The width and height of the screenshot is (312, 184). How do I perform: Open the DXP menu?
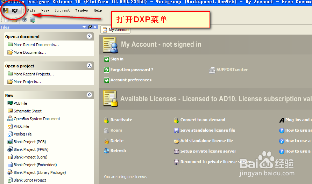click(x=12, y=10)
